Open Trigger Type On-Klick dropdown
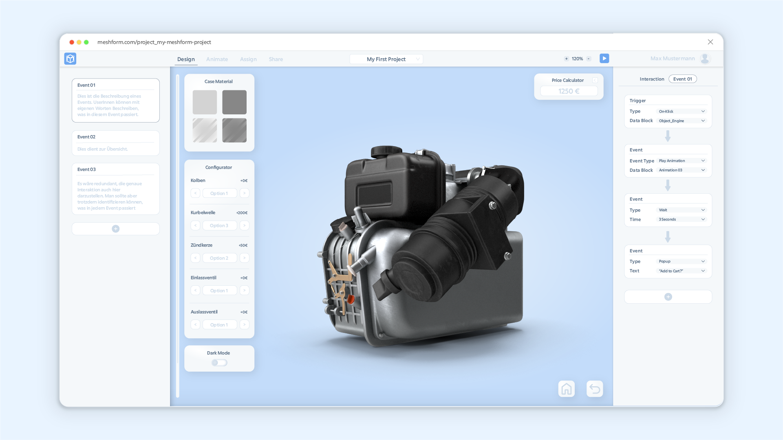783x440 pixels. [x=682, y=112]
